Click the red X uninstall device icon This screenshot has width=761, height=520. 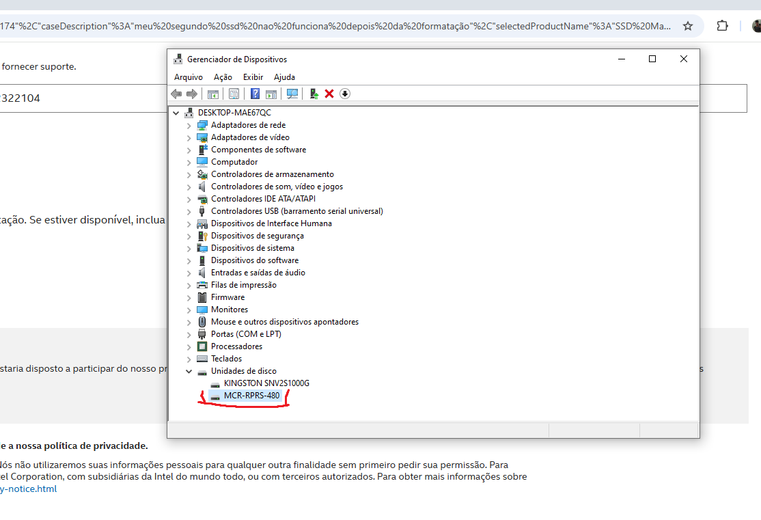[x=329, y=94]
